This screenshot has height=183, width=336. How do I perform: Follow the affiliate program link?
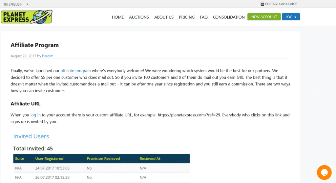point(75,71)
